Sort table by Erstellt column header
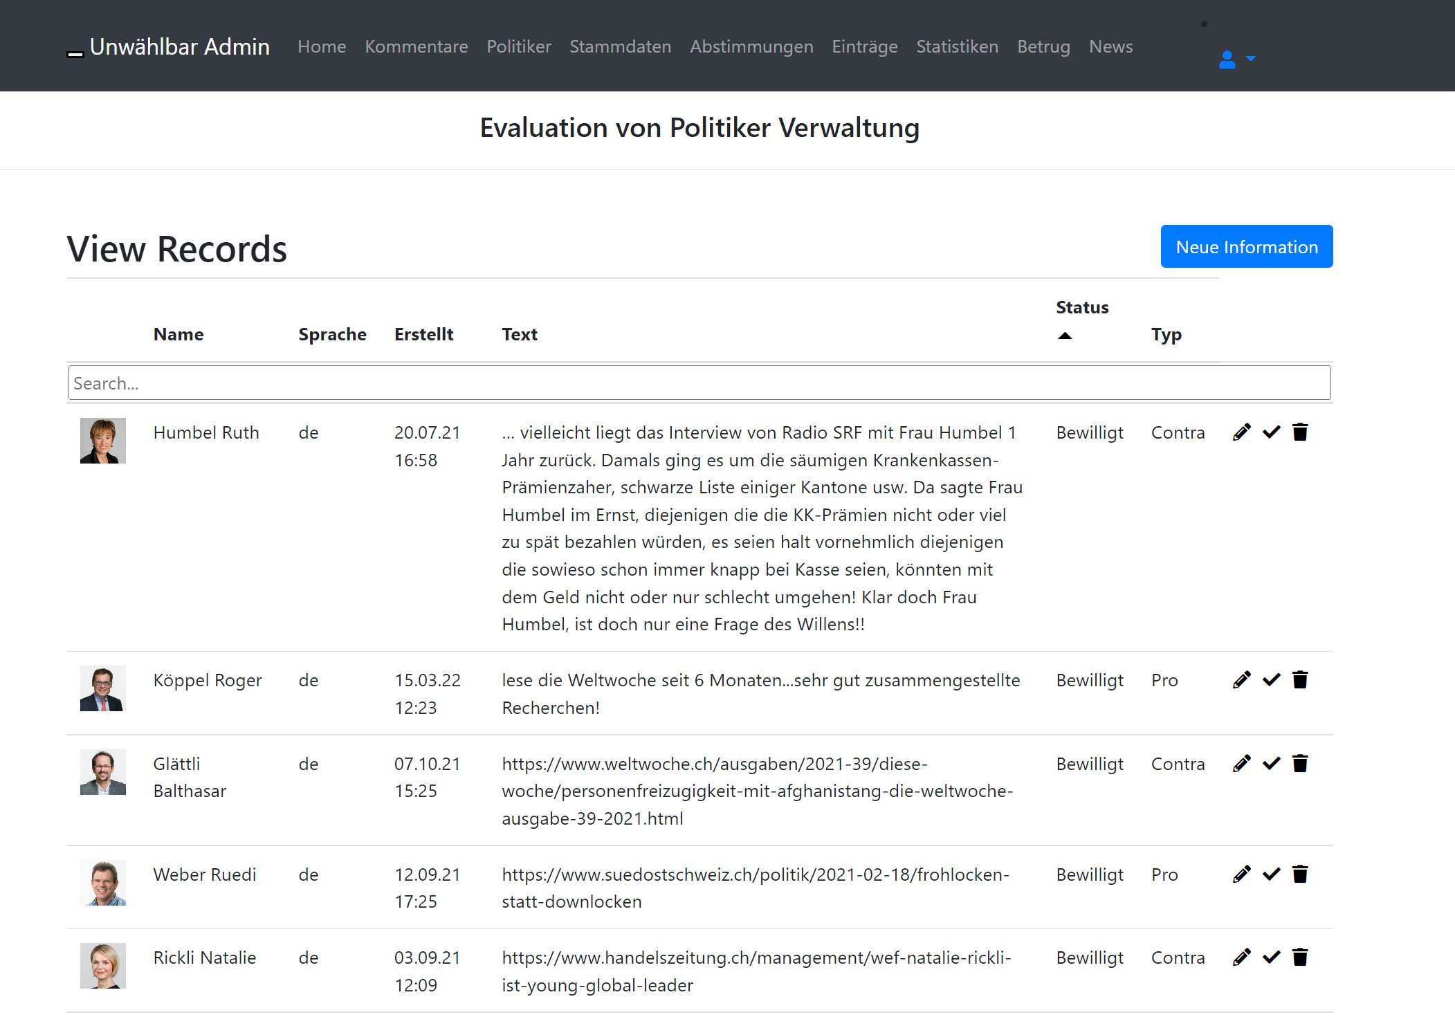 tap(423, 334)
